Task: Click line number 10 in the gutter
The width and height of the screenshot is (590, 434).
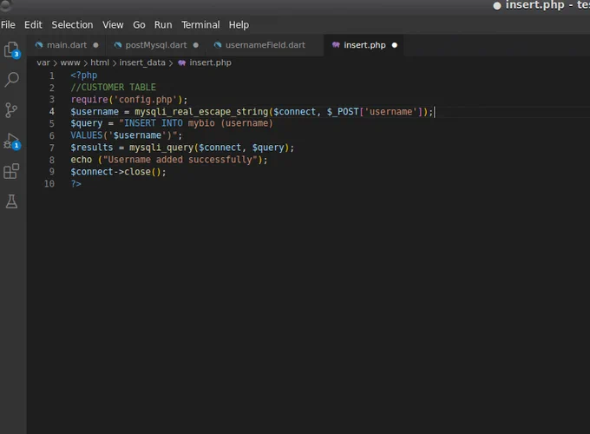Action: [x=49, y=184]
